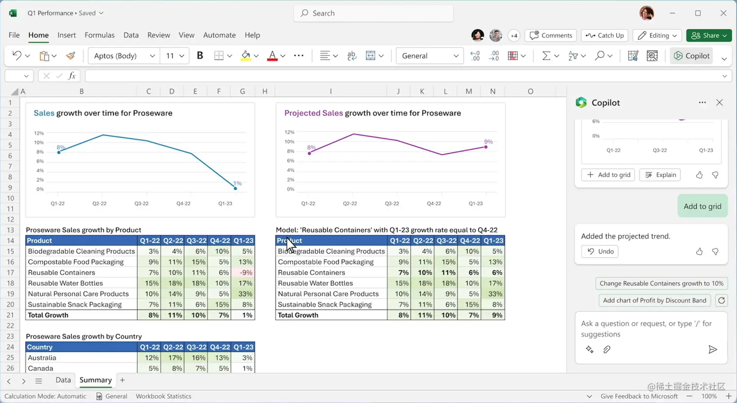
Task: Switch to the Data sheet tab
Action: pos(63,380)
